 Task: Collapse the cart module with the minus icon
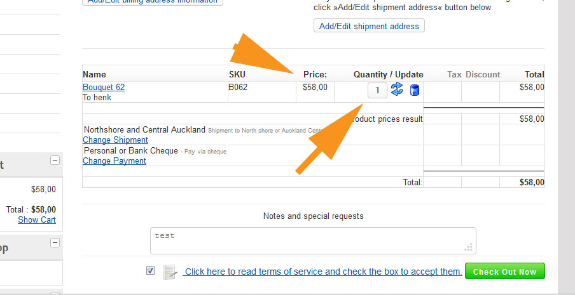point(55,160)
